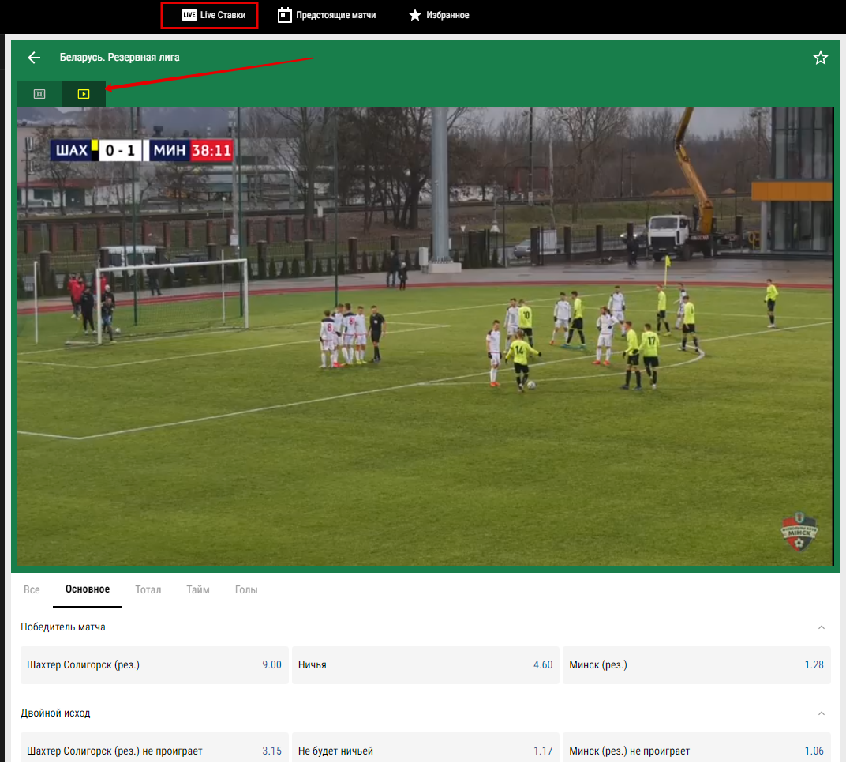Open Live Ставки section
The image size is (846, 764).
click(x=210, y=15)
